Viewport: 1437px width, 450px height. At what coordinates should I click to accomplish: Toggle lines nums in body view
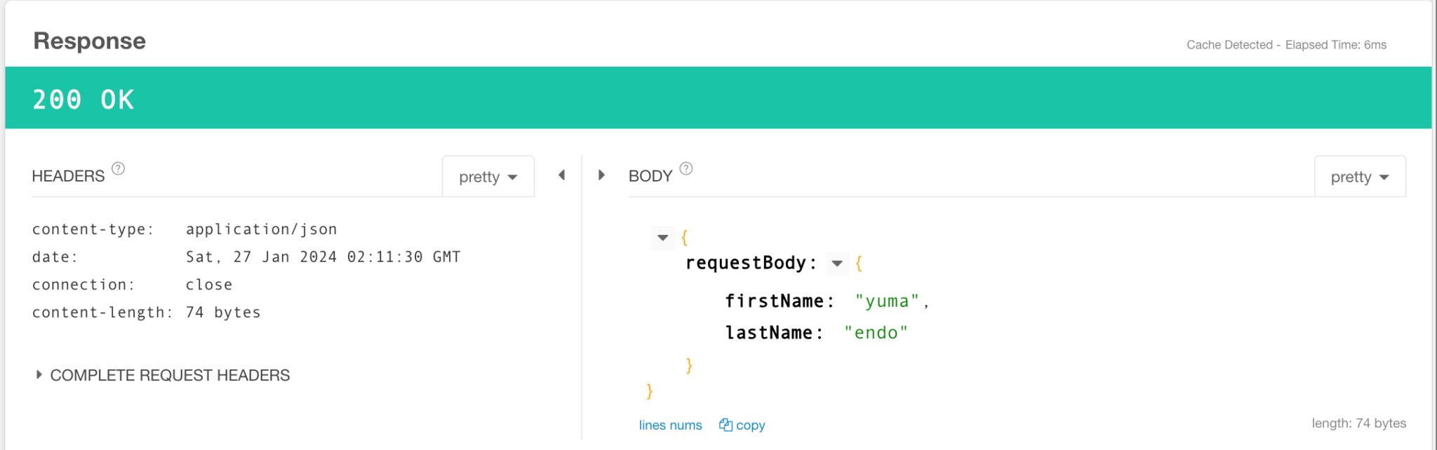click(670, 425)
